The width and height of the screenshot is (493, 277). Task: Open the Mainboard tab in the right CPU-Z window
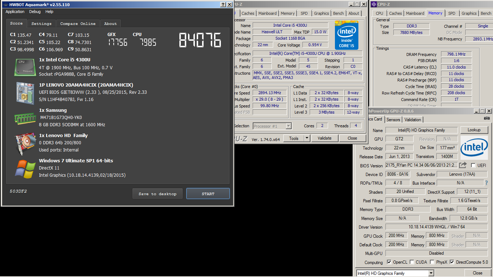[x=415, y=13]
